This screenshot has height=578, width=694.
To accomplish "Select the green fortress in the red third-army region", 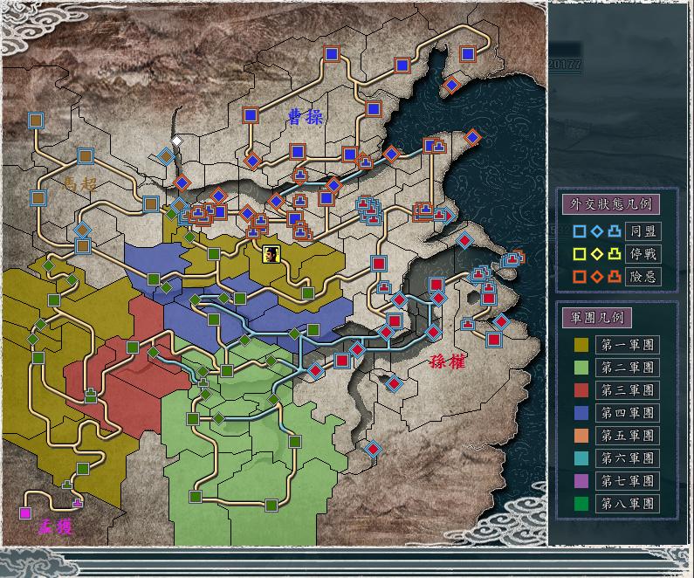I will 90,395.
